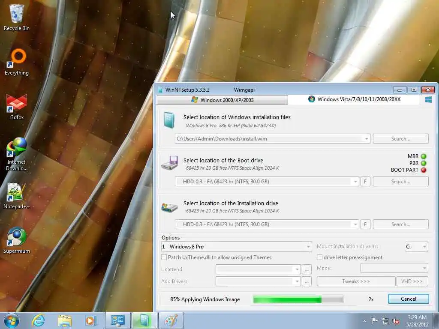This screenshot has width=439, height=329.
Task: Click the Show Desktop strip on taskbar
Action: pyautogui.click(x=436, y=320)
